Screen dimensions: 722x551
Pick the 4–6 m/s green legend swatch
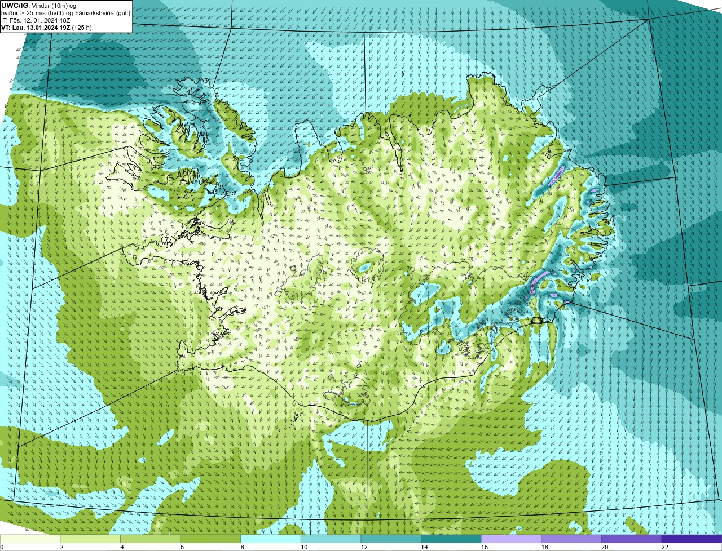pos(150,539)
